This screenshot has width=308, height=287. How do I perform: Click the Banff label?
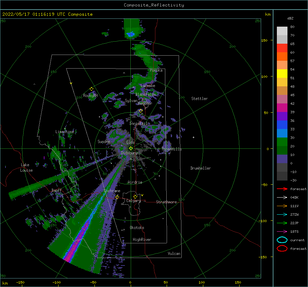click(x=56, y=190)
